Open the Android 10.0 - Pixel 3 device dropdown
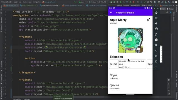 98,2
